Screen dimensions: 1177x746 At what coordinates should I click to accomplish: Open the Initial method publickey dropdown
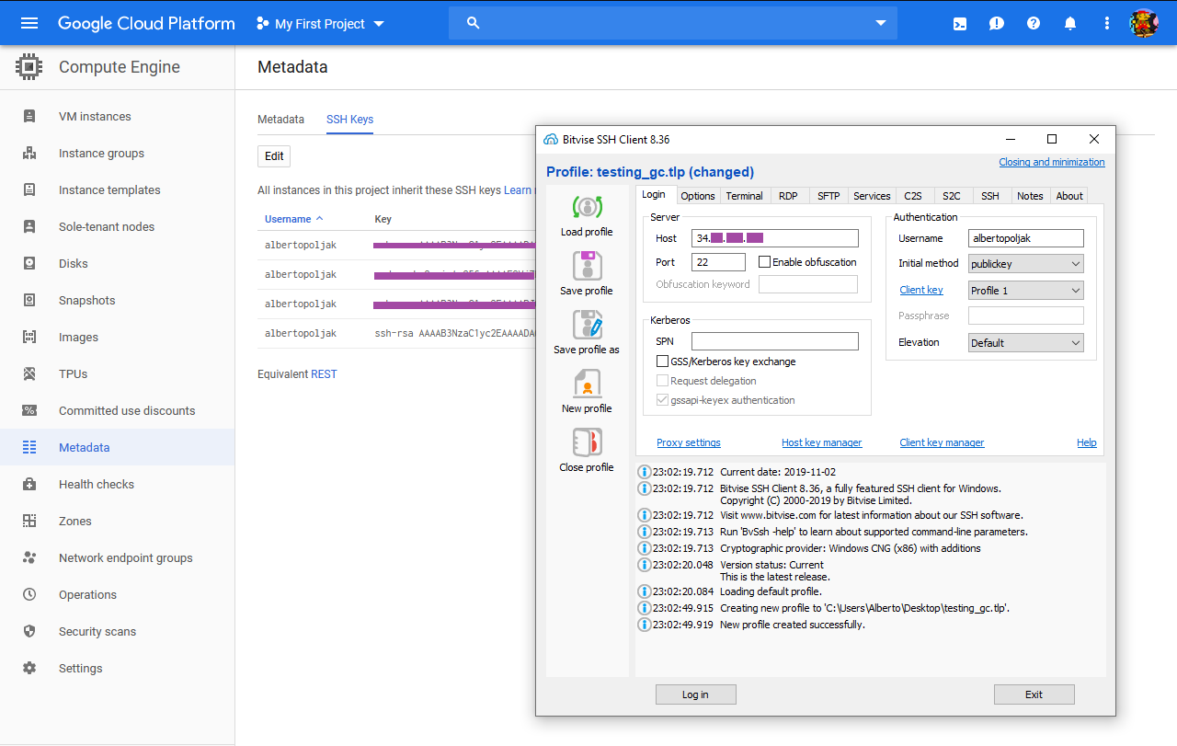(x=1026, y=264)
